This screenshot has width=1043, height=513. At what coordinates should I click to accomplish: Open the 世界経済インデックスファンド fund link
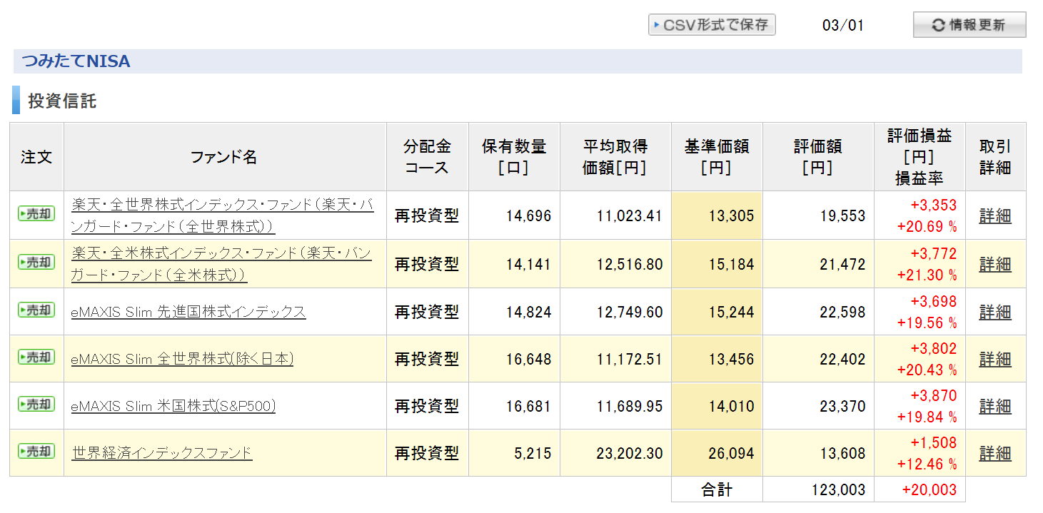click(x=162, y=453)
